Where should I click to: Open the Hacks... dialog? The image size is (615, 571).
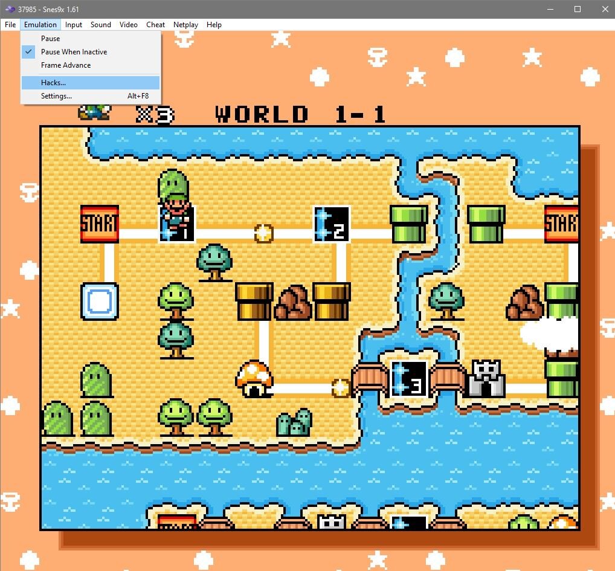[x=54, y=83]
